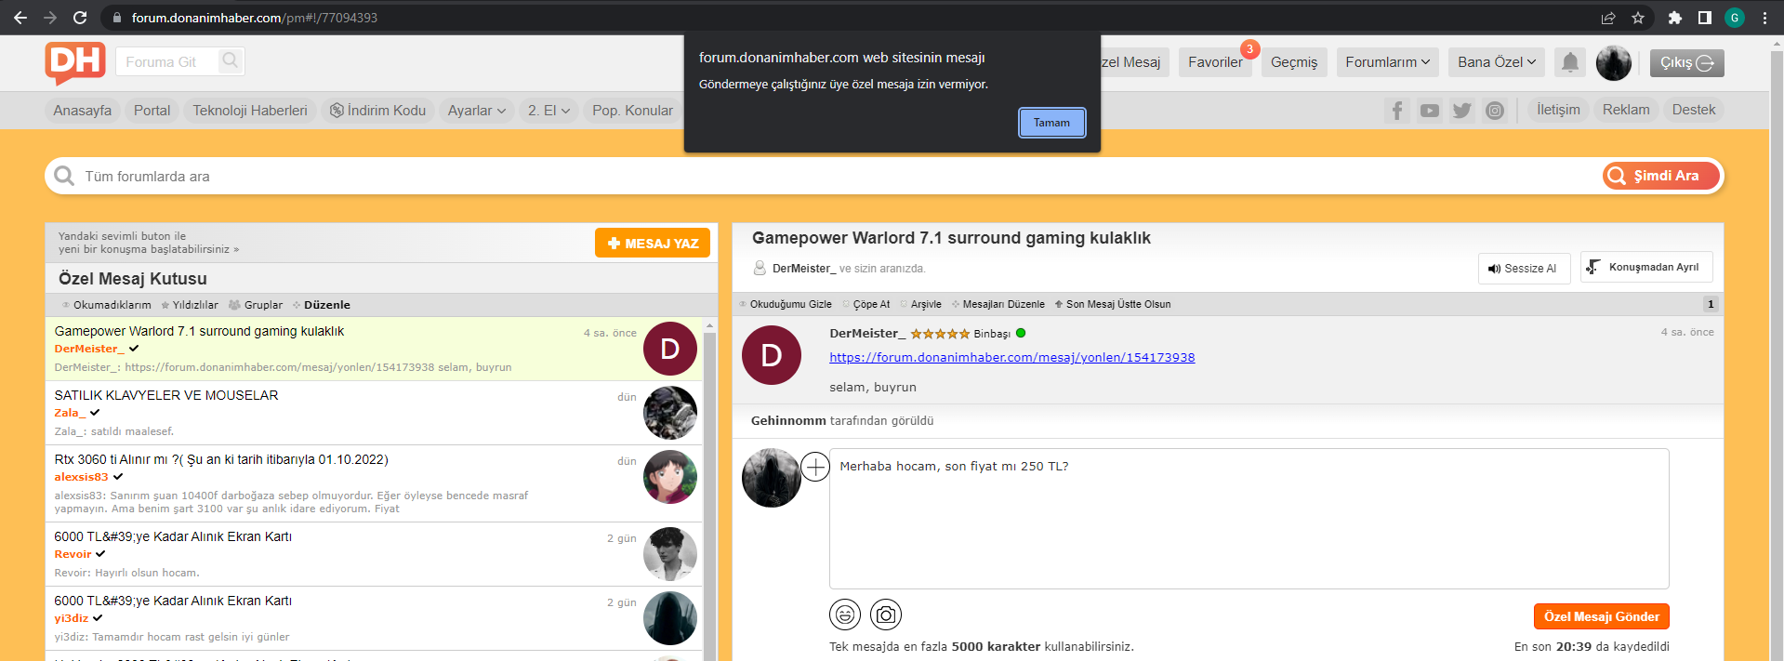
Task: Open the Anasayfa menu item
Action: coord(83,111)
